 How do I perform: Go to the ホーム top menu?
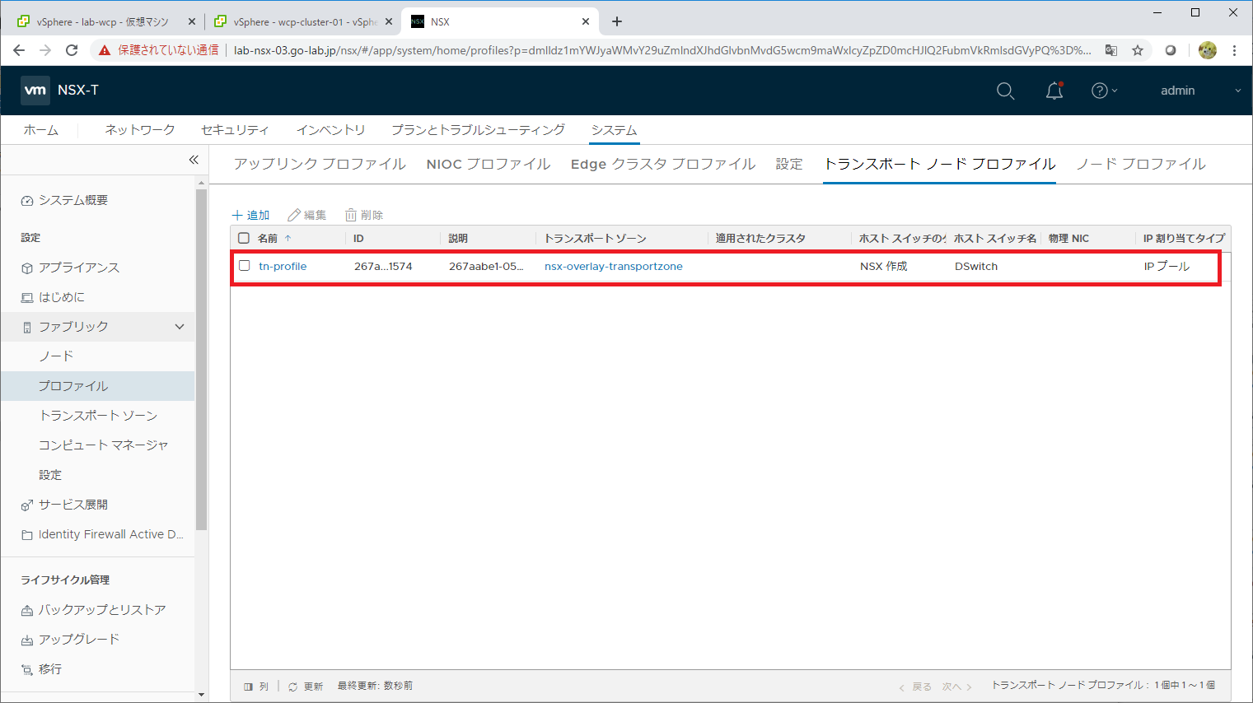(x=41, y=130)
